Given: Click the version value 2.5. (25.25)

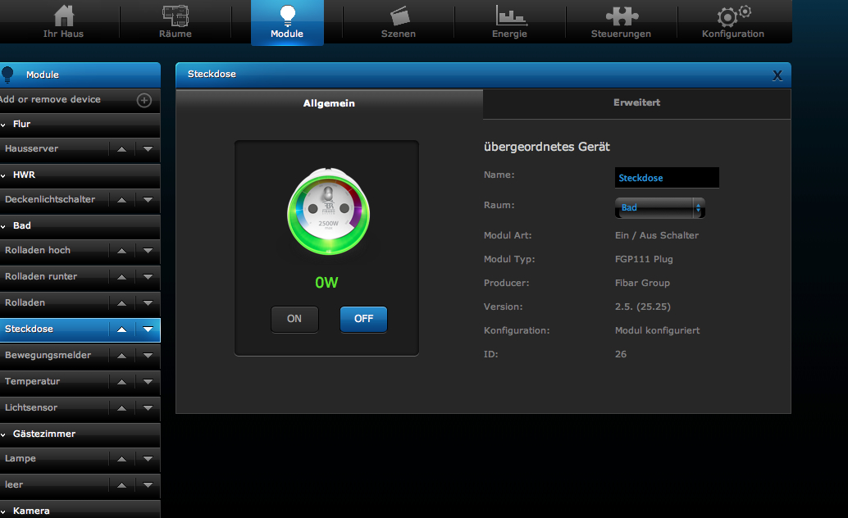Looking at the screenshot, I should (x=642, y=307).
